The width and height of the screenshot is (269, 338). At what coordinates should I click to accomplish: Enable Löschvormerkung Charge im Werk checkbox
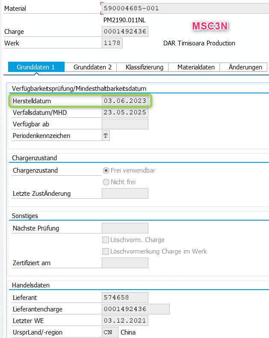(x=106, y=251)
